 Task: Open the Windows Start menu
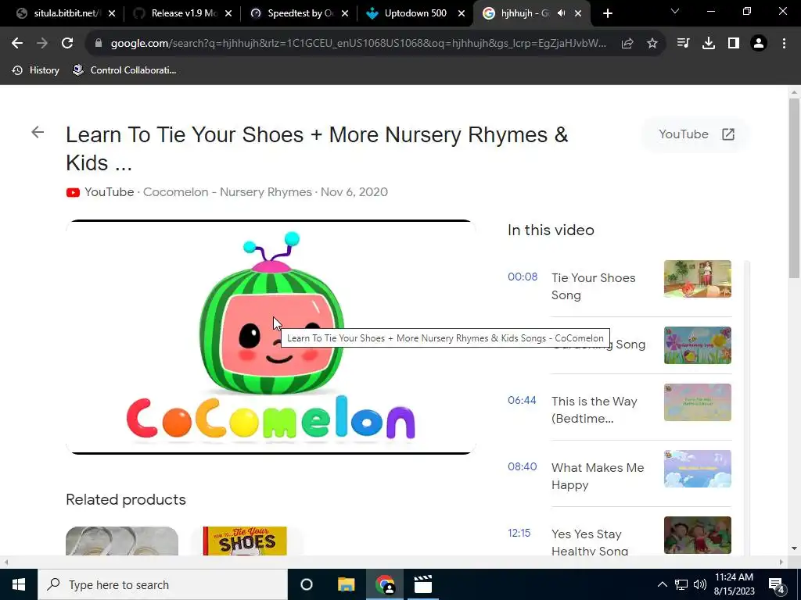[x=19, y=584]
